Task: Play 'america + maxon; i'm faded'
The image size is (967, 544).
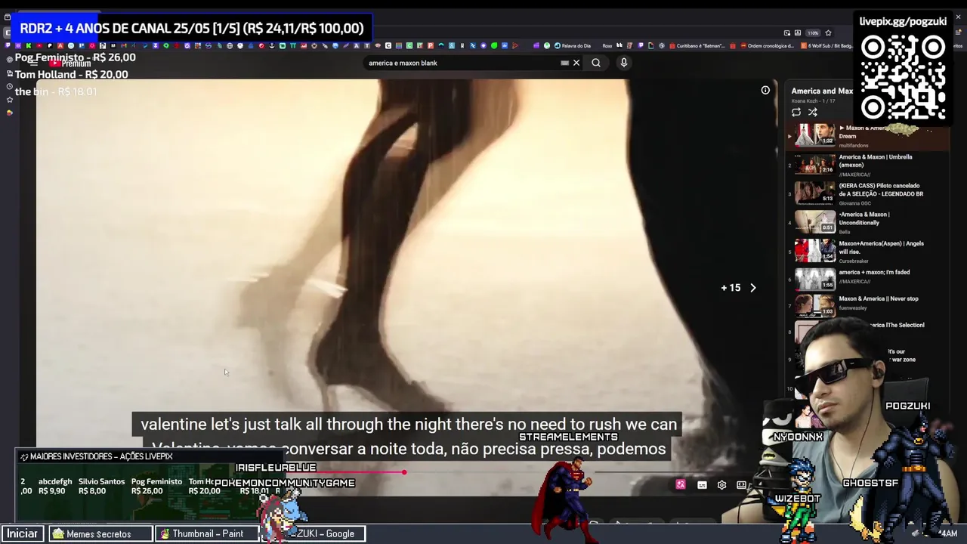Action: click(874, 272)
